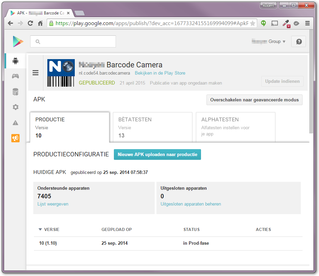Click the browser forward arrow
The height and width of the screenshot is (276, 319).
point(20,23)
